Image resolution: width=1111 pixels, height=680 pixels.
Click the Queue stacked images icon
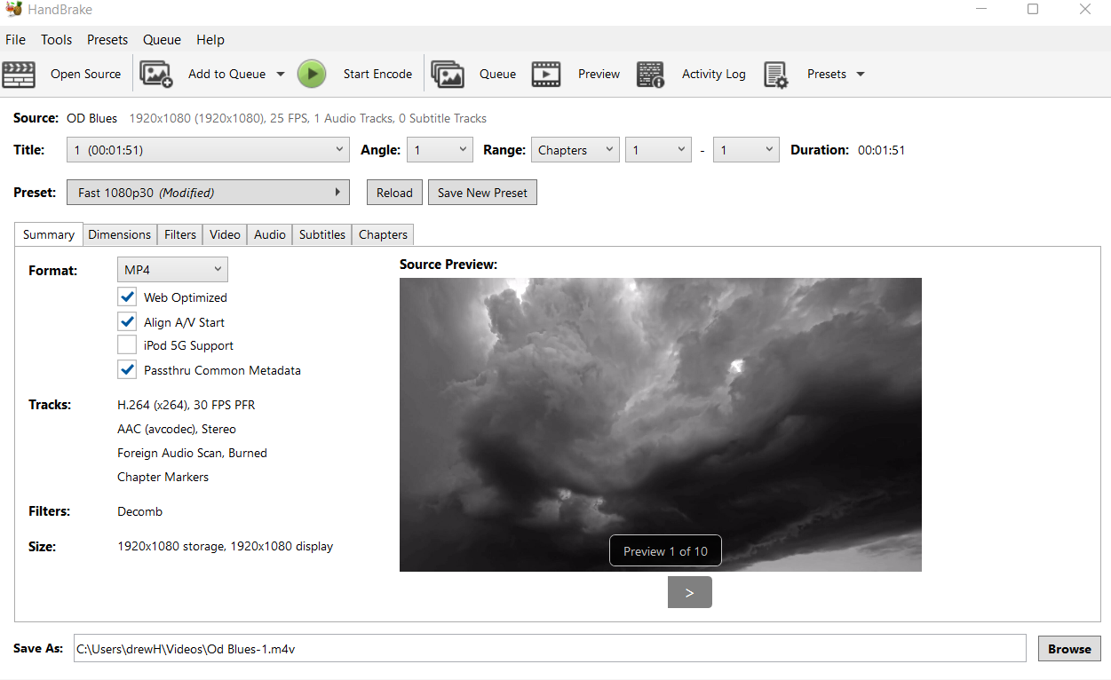click(x=448, y=74)
